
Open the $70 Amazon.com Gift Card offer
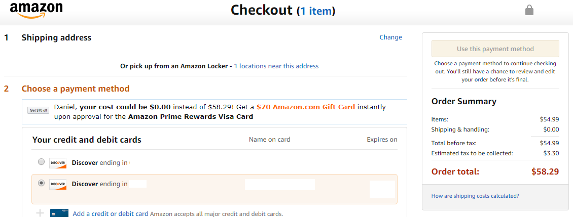[306, 107]
